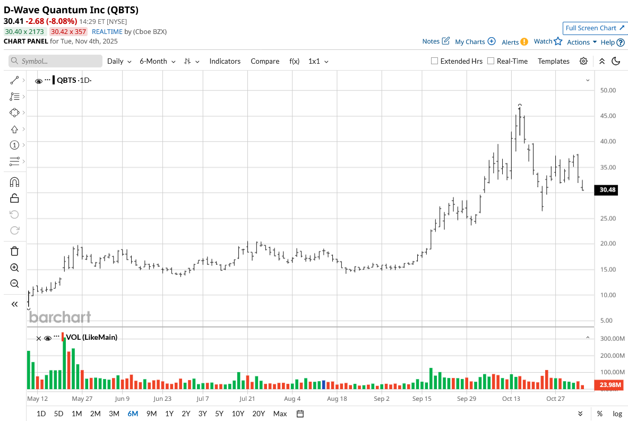
Task: Open the 1x1 grid layout dropdown
Action: pyautogui.click(x=319, y=61)
